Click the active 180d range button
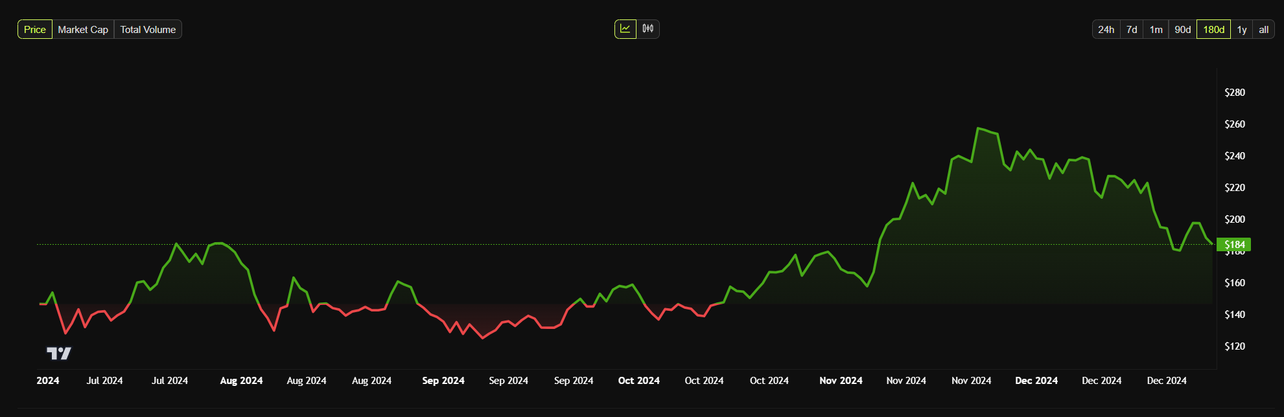 click(x=1213, y=30)
